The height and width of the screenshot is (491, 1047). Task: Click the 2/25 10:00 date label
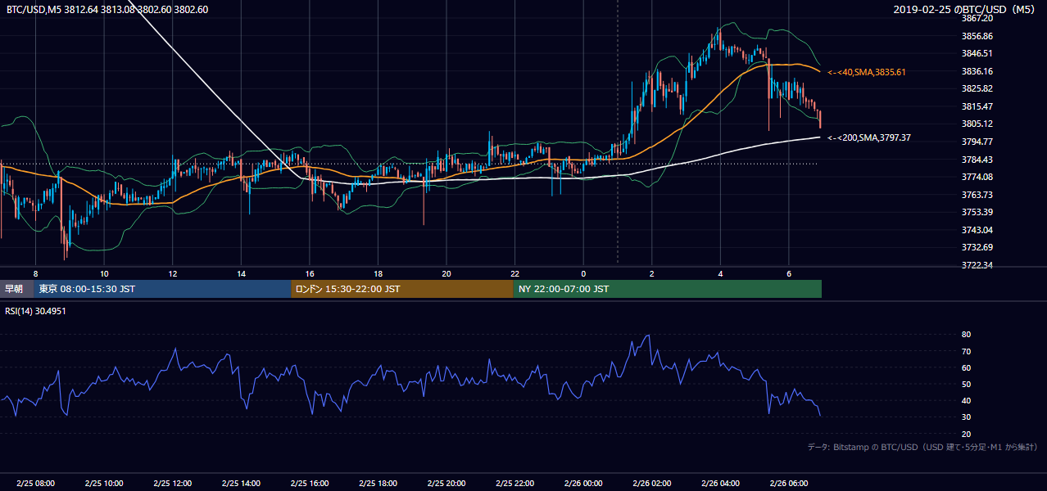[104, 484]
